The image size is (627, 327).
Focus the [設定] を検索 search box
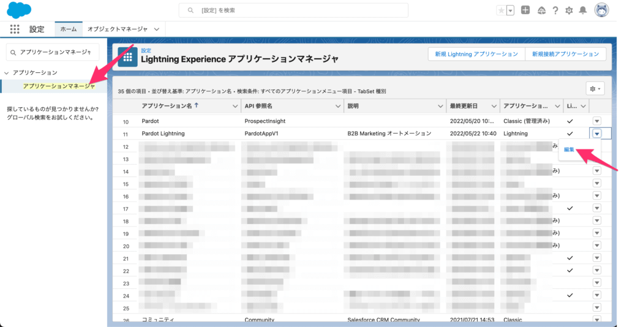coord(293,10)
